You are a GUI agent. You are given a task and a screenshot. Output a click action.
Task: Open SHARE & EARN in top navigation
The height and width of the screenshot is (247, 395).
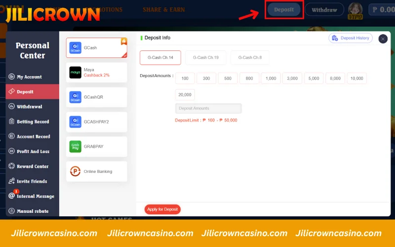(x=164, y=9)
